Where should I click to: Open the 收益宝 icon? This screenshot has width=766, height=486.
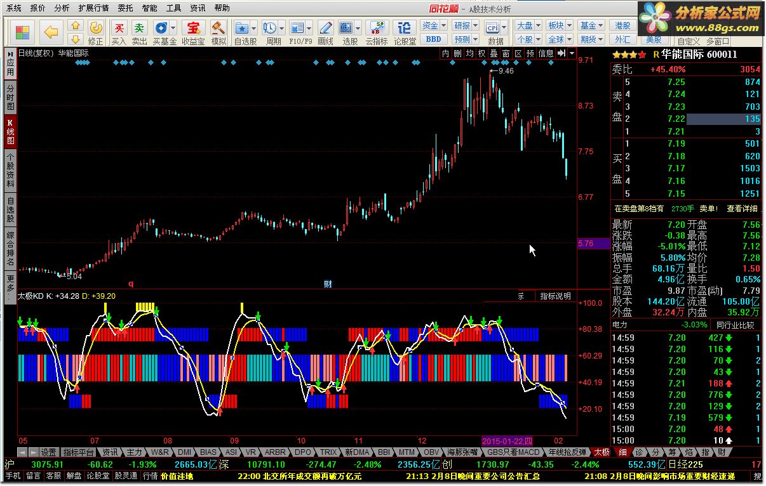193,32
